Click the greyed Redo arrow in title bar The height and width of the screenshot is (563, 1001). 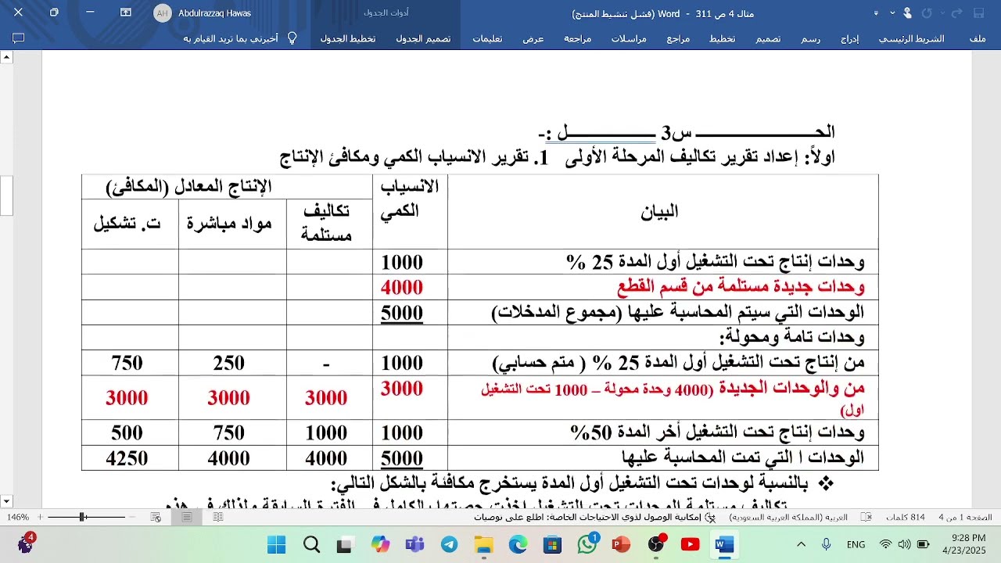(x=927, y=13)
